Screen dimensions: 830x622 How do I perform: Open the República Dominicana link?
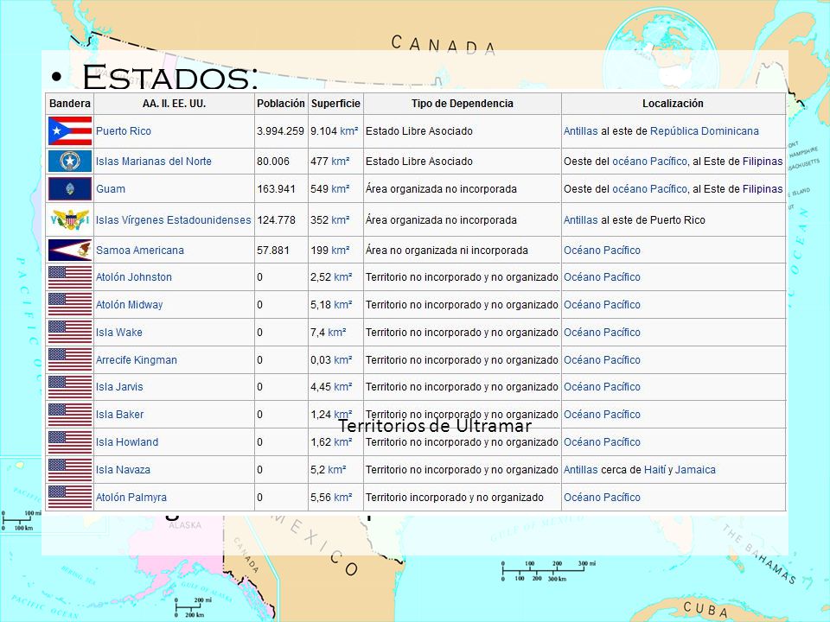click(705, 131)
